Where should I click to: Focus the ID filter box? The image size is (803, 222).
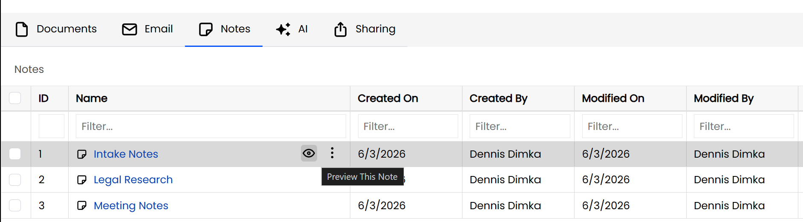pos(52,126)
